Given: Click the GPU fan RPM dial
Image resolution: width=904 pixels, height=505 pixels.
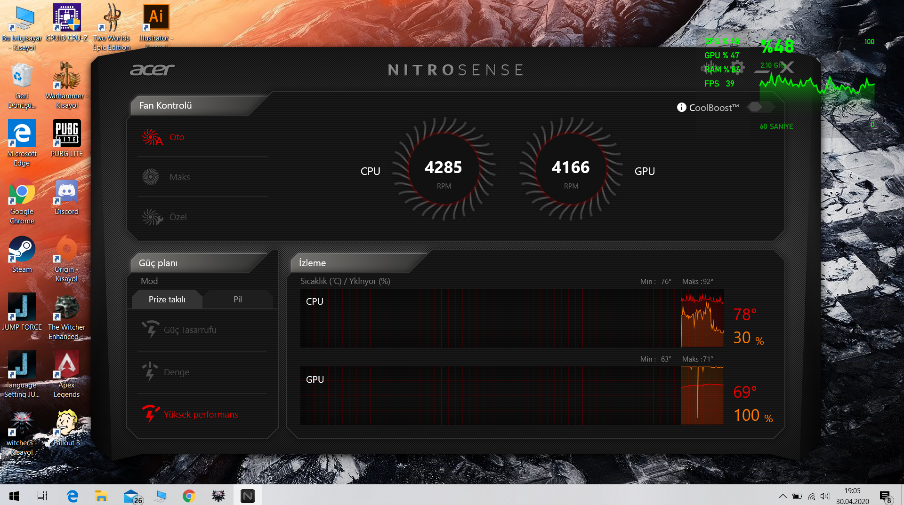Looking at the screenshot, I should point(571,169).
